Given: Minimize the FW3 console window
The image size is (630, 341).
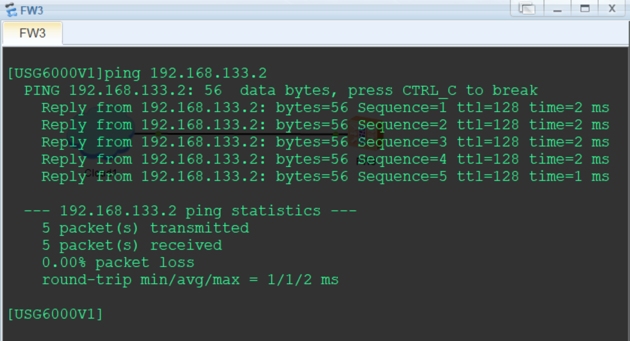Looking at the screenshot, I should 557,9.
